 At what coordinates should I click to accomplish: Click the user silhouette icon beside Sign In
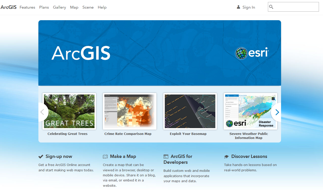point(238,7)
